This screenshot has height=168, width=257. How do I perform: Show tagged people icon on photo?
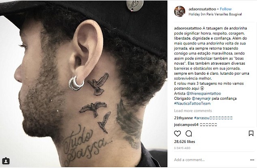click(6, 161)
